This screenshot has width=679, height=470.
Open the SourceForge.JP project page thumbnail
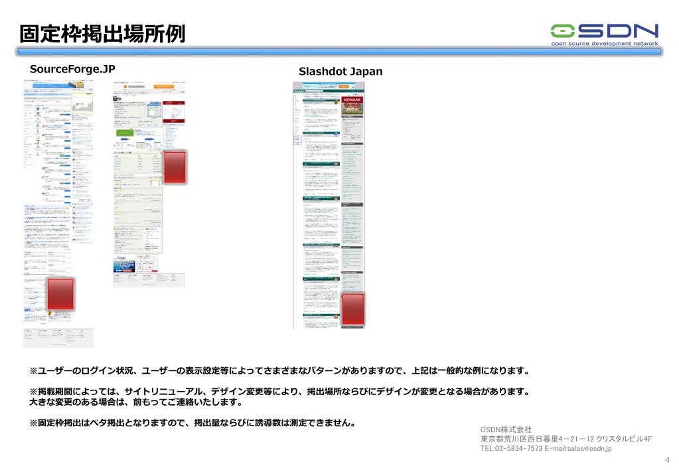point(149,184)
